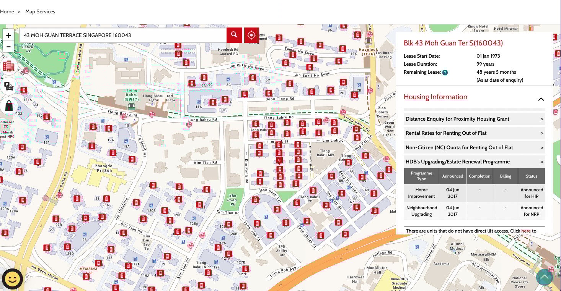Open the smiley face feedback button
The width and height of the screenshot is (561, 291).
point(12,279)
